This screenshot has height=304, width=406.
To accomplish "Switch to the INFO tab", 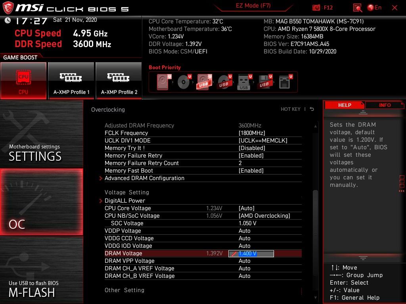I will coord(385,105).
